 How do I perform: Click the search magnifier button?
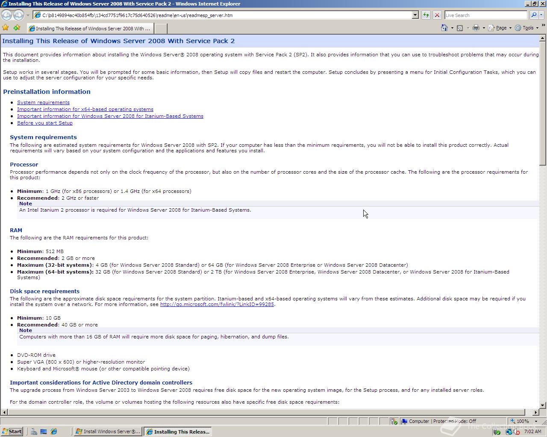(533, 15)
